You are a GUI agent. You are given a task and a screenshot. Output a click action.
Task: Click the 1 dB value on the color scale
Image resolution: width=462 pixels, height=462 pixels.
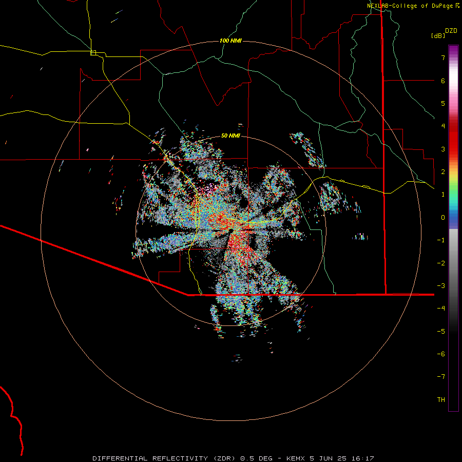(x=443, y=195)
